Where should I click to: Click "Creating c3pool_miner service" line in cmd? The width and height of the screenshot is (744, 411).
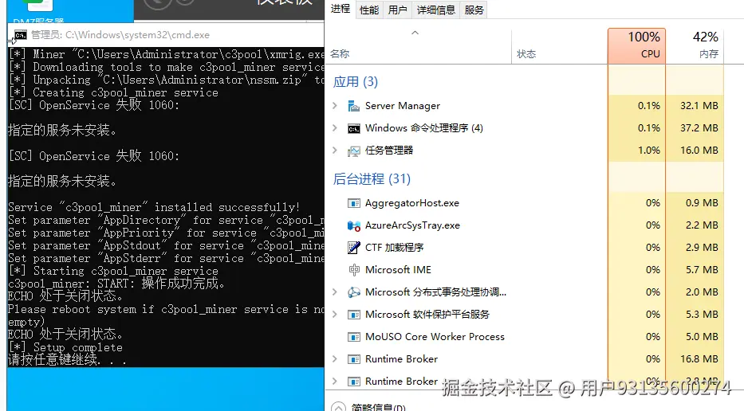(113, 93)
